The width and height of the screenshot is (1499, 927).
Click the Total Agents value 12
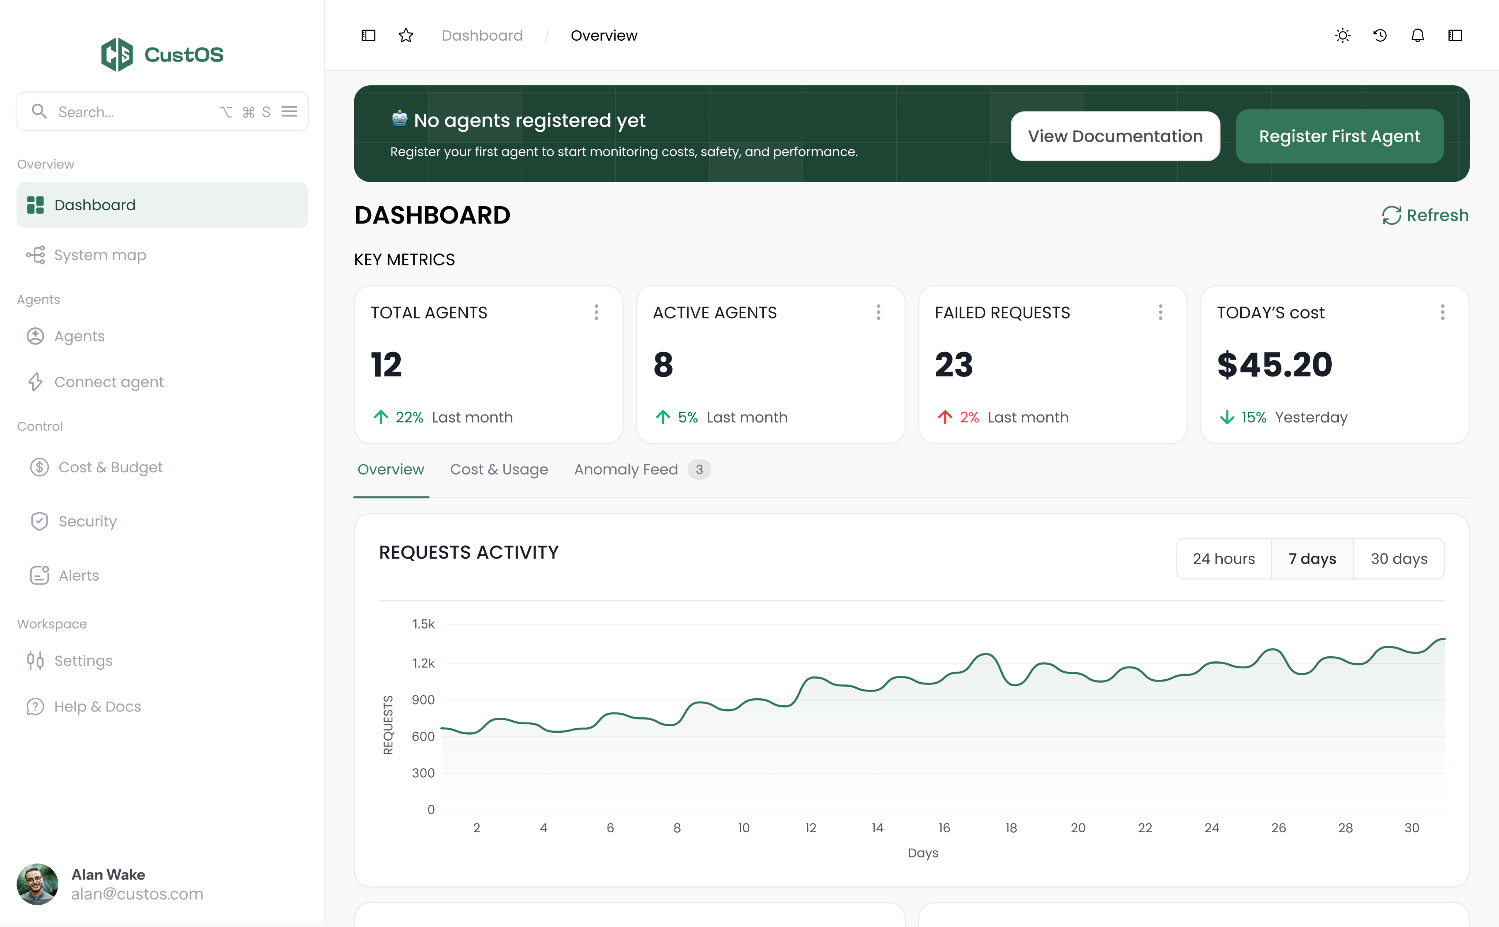point(386,364)
